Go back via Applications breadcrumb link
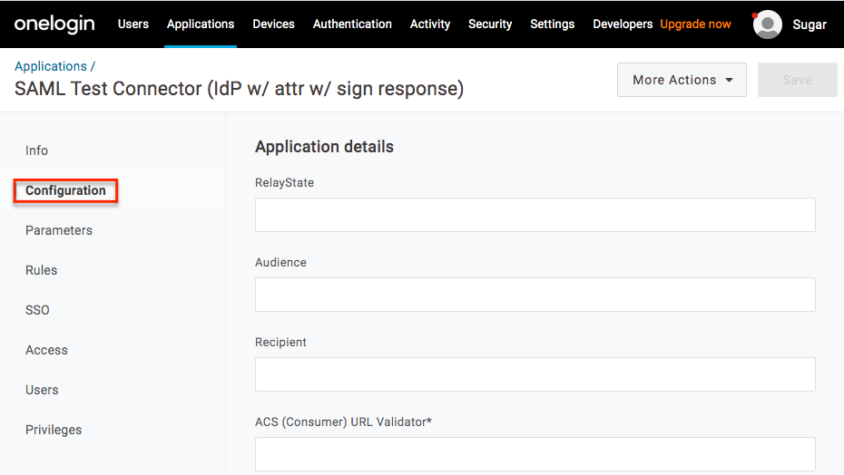Viewport: 844px width, 475px height. point(51,66)
